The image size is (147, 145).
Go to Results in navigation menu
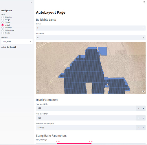(x=7, y=33)
